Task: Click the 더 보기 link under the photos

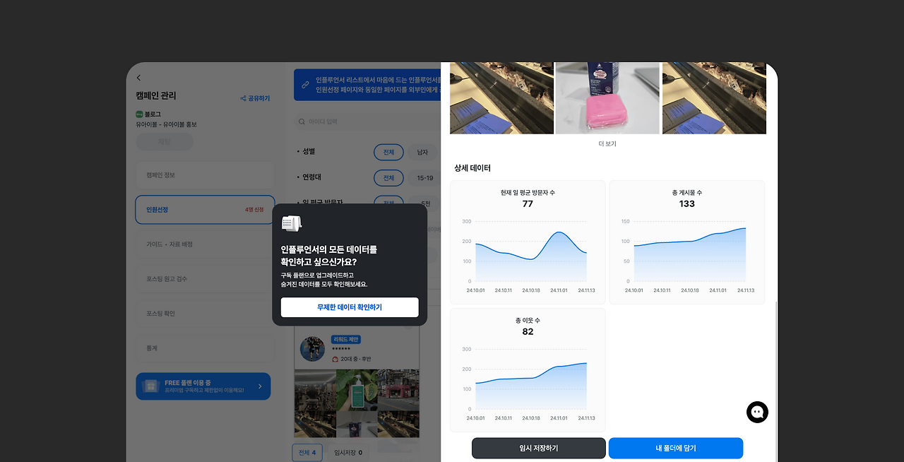Action: pyautogui.click(x=607, y=143)
